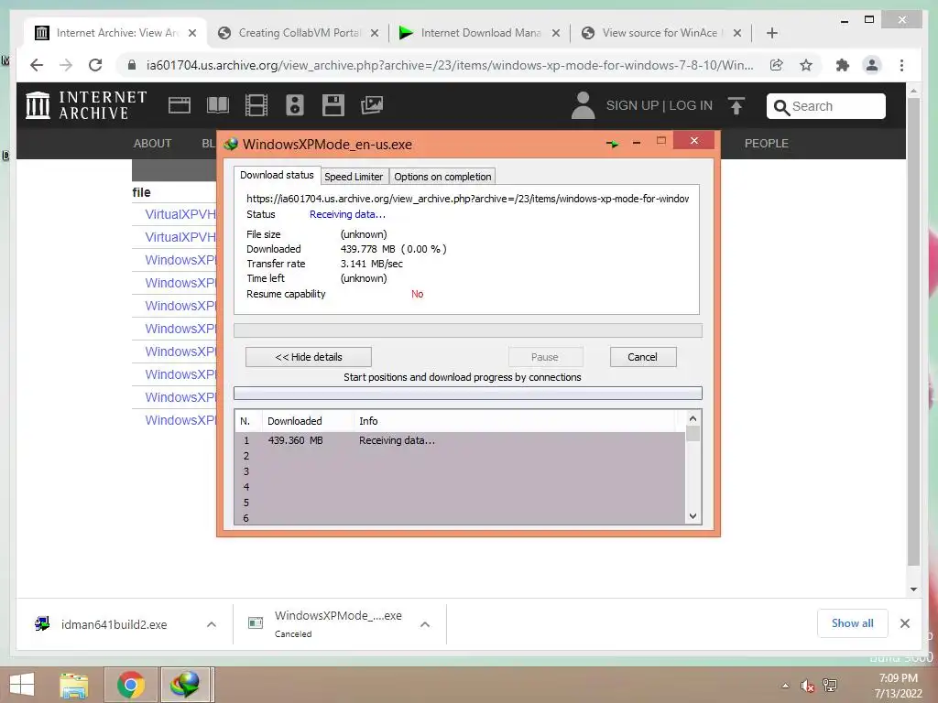This screenshot has width=938, height=703.
Task: Open the Software floppy disk icon
Action: [x=333, y=105]
